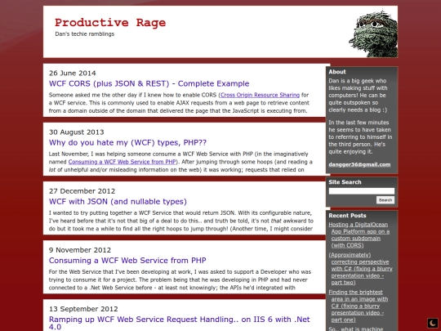Click the dangger36@gmail.com email link
441x331 pixels.
(x=359, y=164)
